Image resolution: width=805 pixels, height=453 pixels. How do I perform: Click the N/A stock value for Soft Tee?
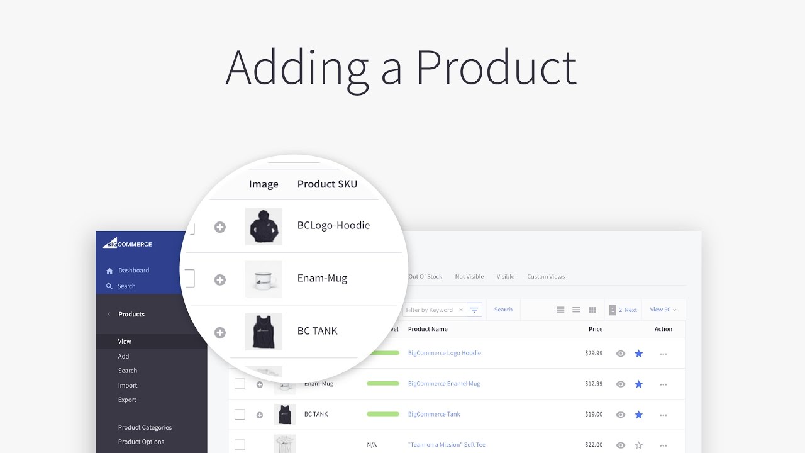coord(372,445)
